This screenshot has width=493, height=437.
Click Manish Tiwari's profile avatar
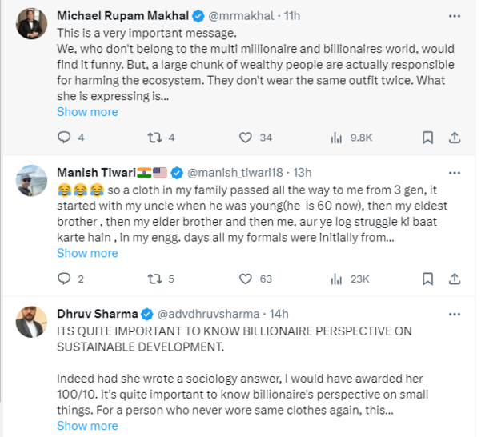pos(31,179)
